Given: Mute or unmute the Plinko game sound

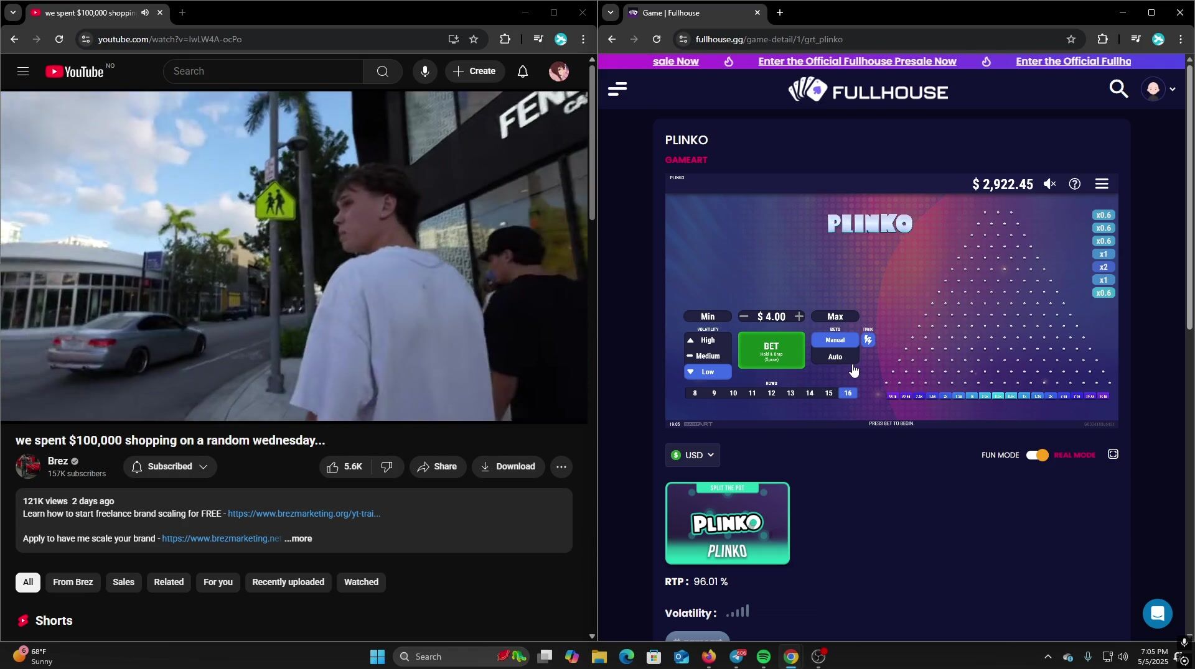Looking at the screenshot, I should tap(1050, 184).
